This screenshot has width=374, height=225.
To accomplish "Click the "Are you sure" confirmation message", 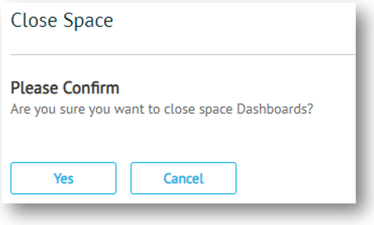I will pos(162,109).
